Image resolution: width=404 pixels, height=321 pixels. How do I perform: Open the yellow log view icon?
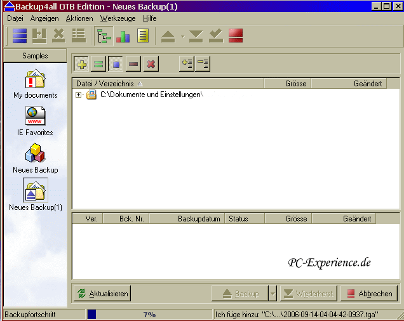(x=143, y=36)
